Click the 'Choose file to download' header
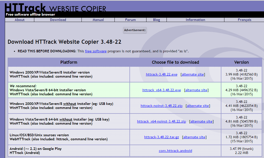Image resolution: width=264 pixels, height=158 pixels. [x=175, y=62]
